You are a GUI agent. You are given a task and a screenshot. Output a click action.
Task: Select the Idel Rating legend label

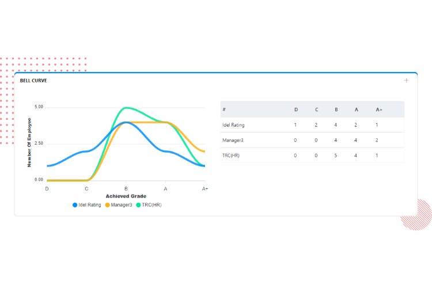(90, 205)
